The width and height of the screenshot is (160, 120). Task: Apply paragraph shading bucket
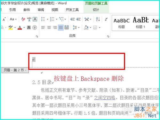[x=86, y=28]
